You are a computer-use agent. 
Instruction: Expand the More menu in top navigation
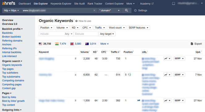(x=130, y=4)
